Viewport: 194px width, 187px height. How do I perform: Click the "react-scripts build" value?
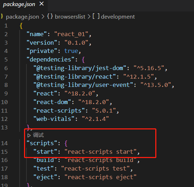pyautogui.click(x=100, y=160)
